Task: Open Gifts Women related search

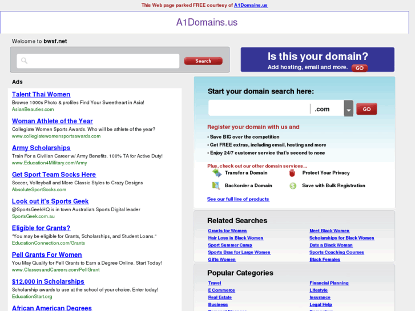Action: click(221, 260)
